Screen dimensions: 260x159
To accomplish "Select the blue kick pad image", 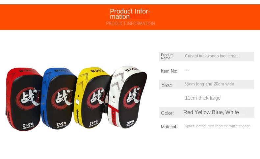I will click(59, 99).
